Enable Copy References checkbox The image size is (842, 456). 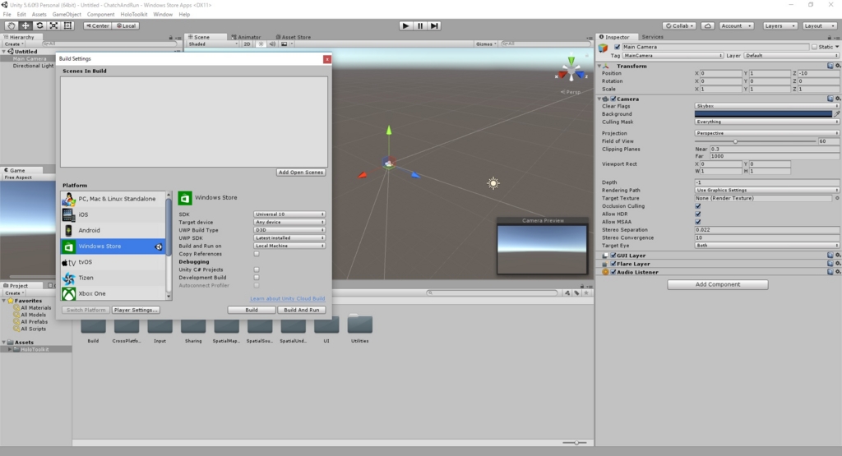257,254
